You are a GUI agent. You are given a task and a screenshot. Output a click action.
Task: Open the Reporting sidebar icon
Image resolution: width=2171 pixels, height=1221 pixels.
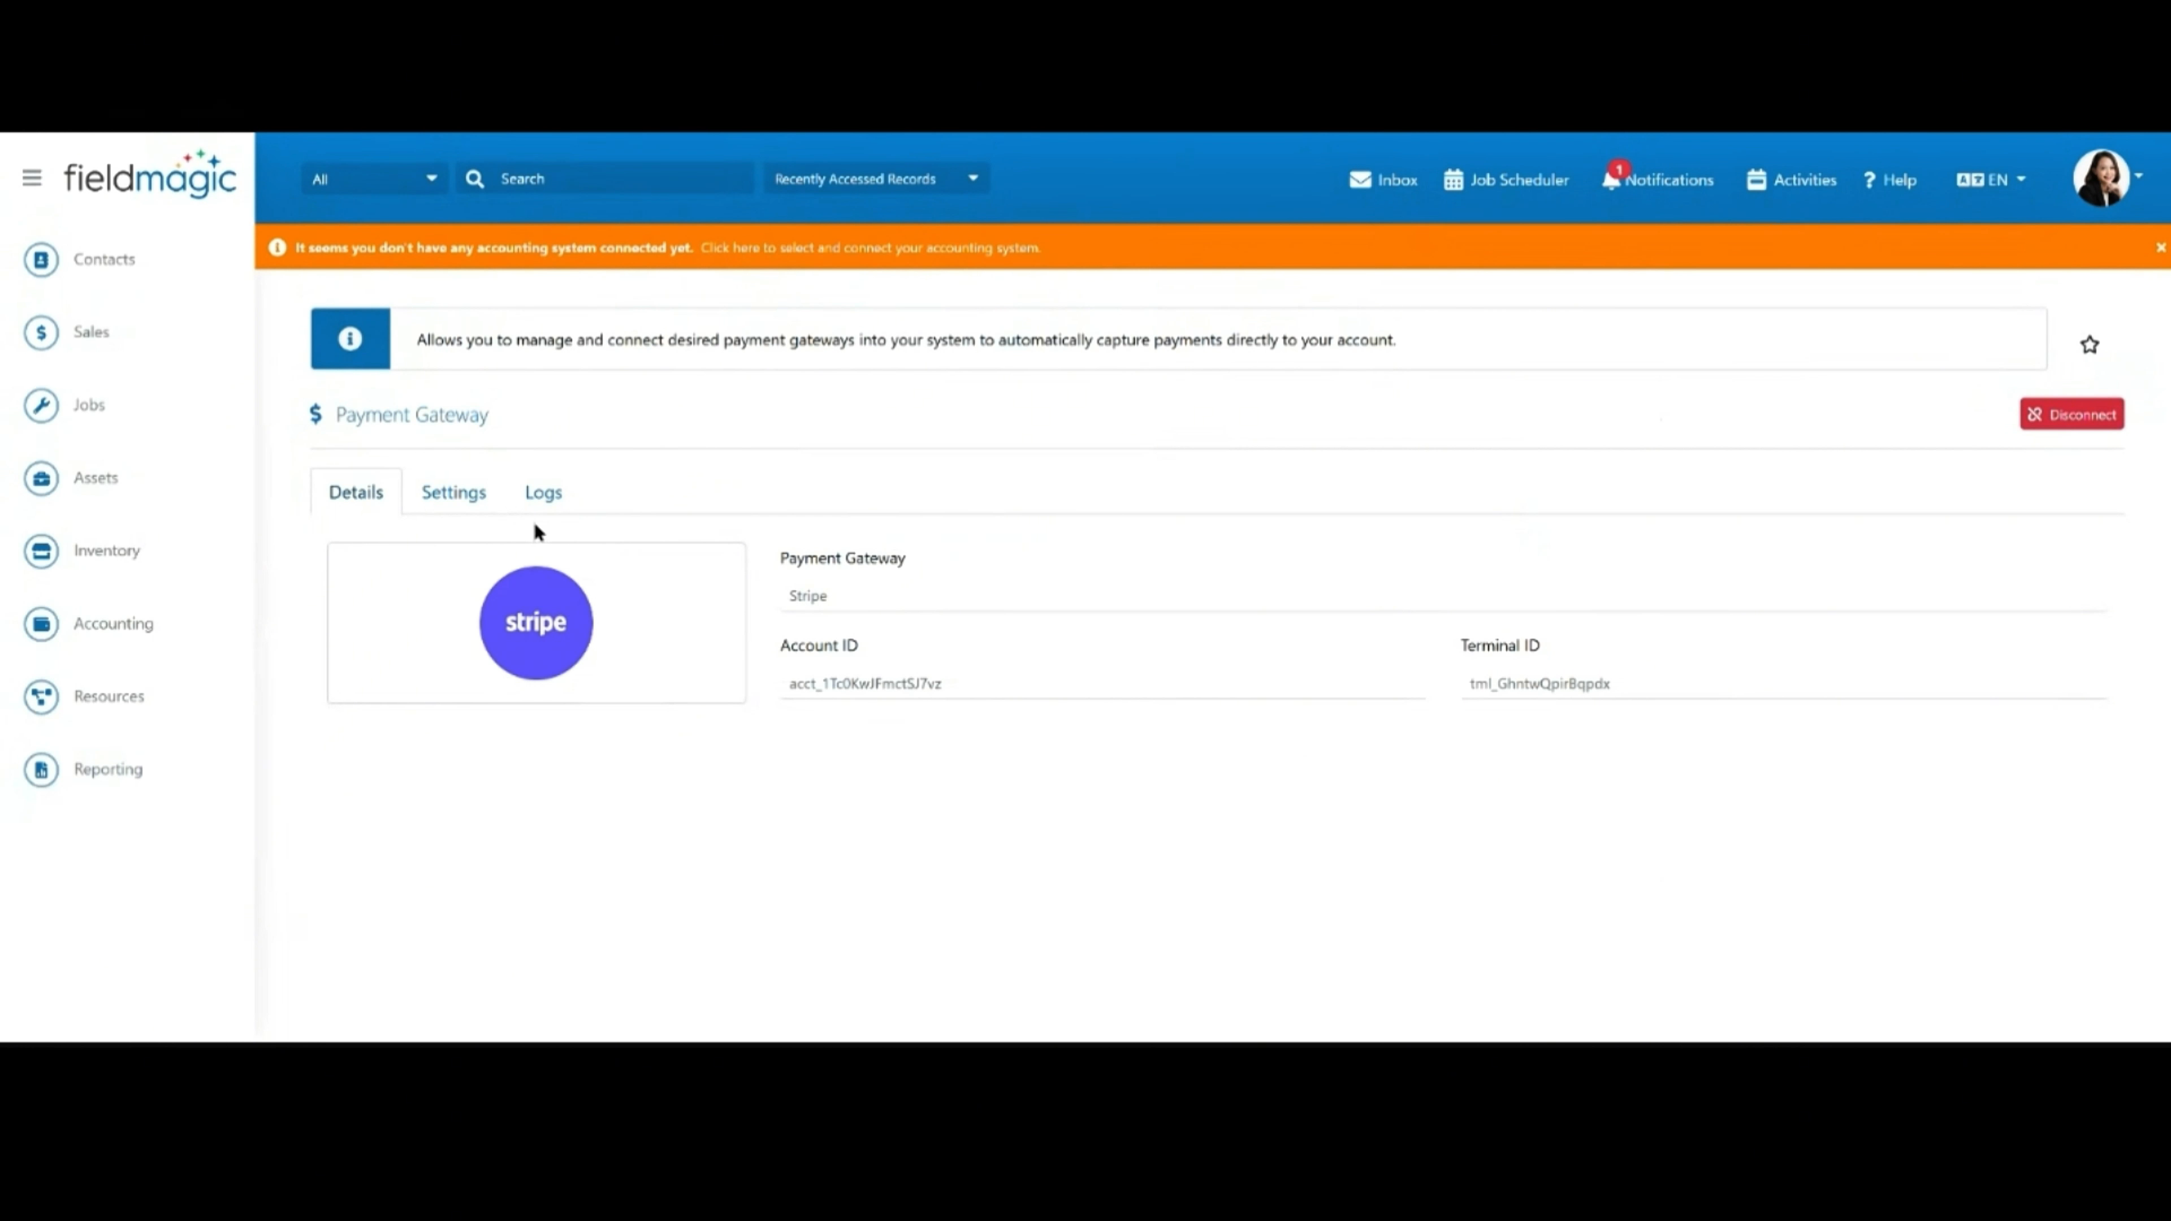coord(41,769)
